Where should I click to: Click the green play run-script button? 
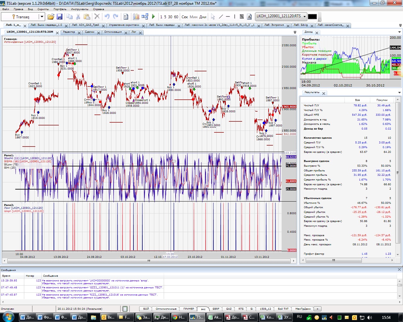[x=153, y=17]
